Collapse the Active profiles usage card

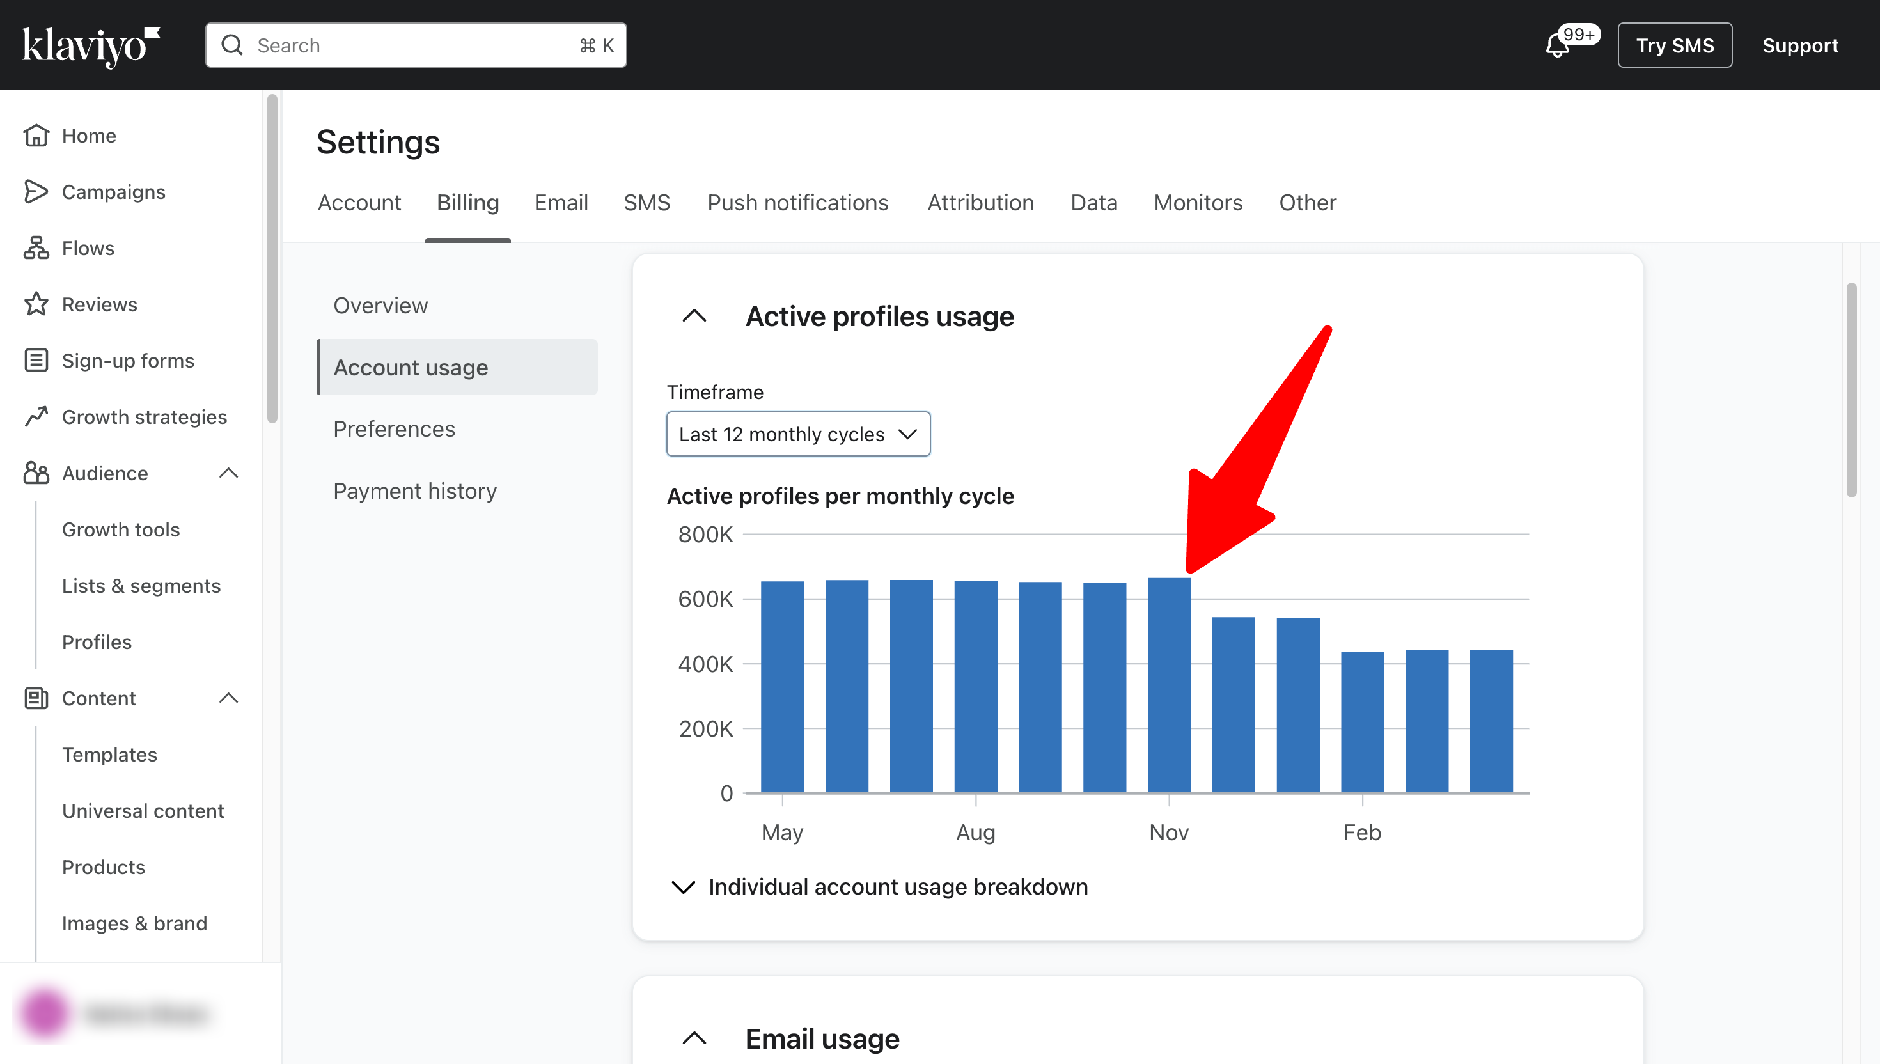694,317
